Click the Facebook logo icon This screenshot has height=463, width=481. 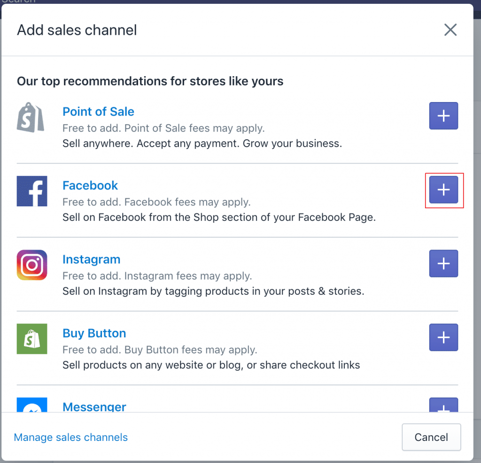32,191
